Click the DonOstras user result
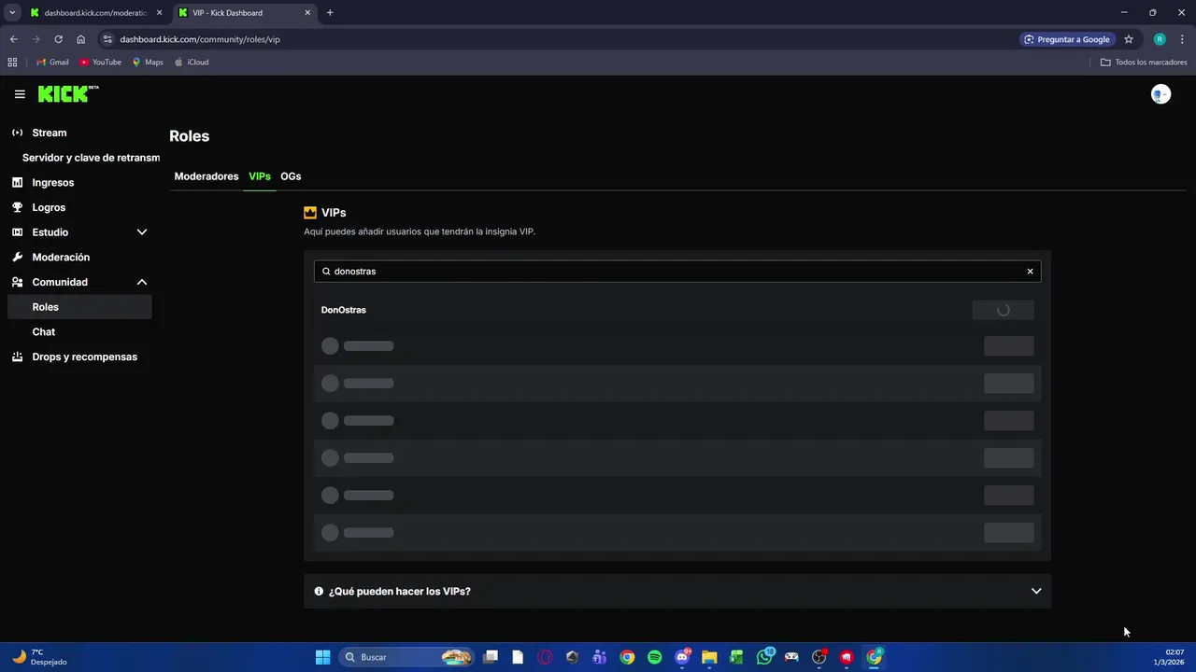Screen dimensions: 1196x672 tap(344, 310)
